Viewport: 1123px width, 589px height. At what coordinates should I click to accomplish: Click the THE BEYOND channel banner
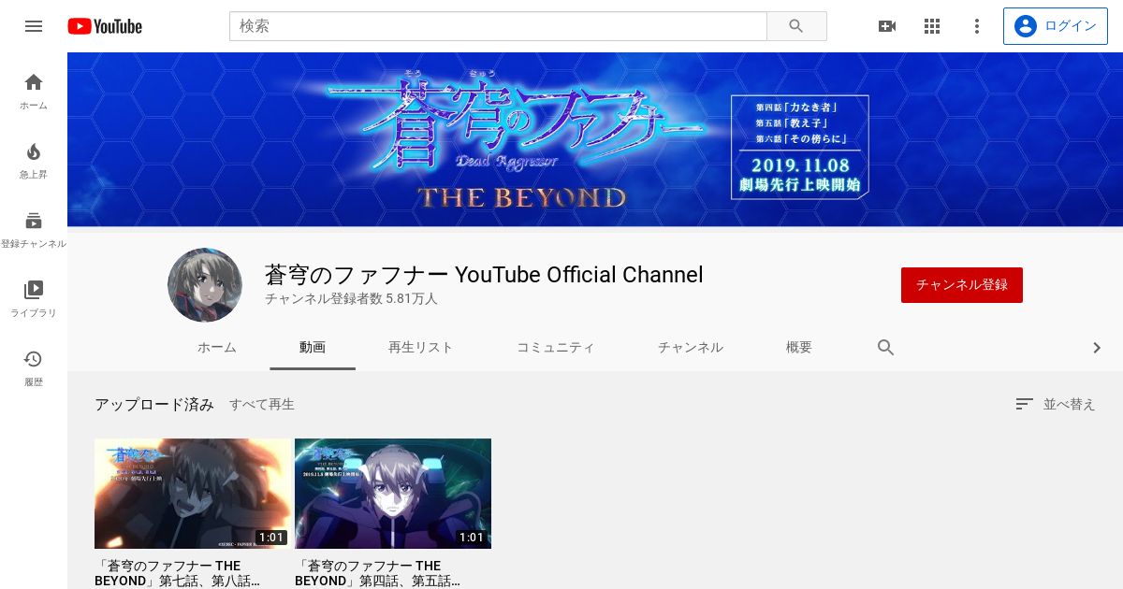595,139
